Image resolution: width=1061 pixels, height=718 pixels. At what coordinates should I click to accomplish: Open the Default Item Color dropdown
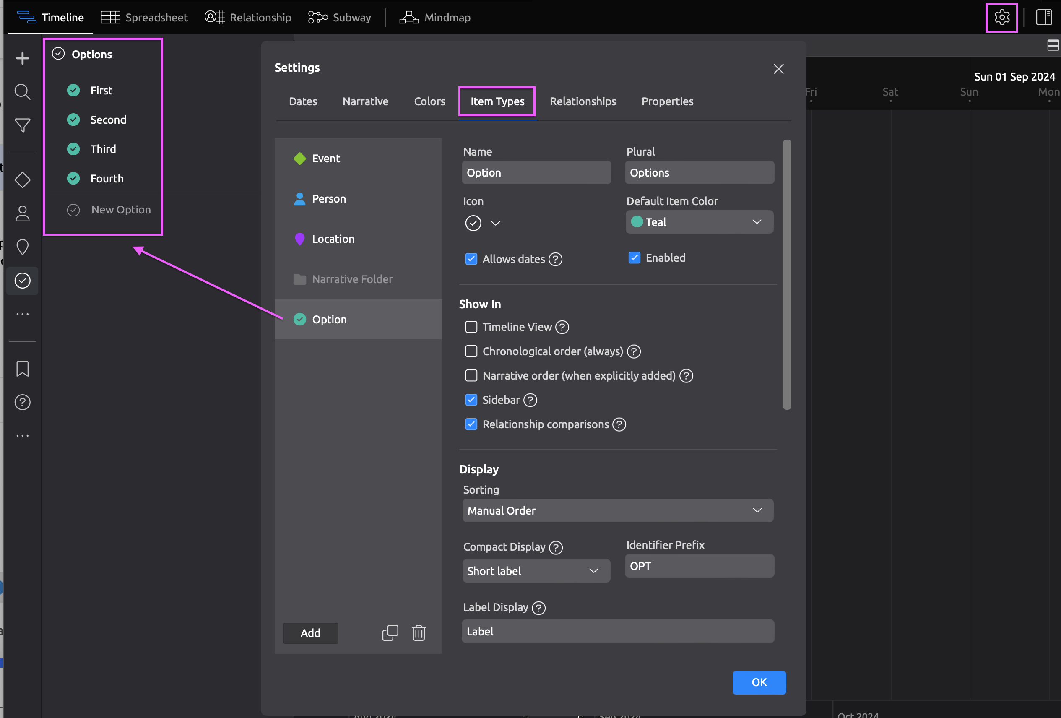pos(757,222)
